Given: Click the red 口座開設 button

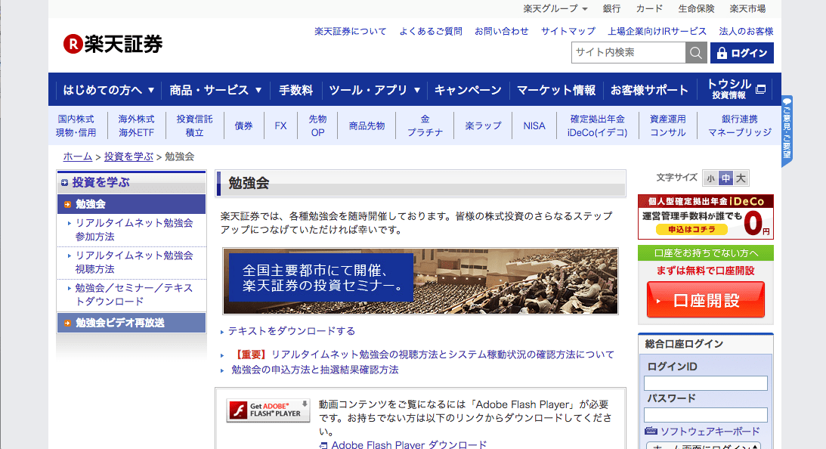Looking at the screenshot, I should (x=705, y=300).
